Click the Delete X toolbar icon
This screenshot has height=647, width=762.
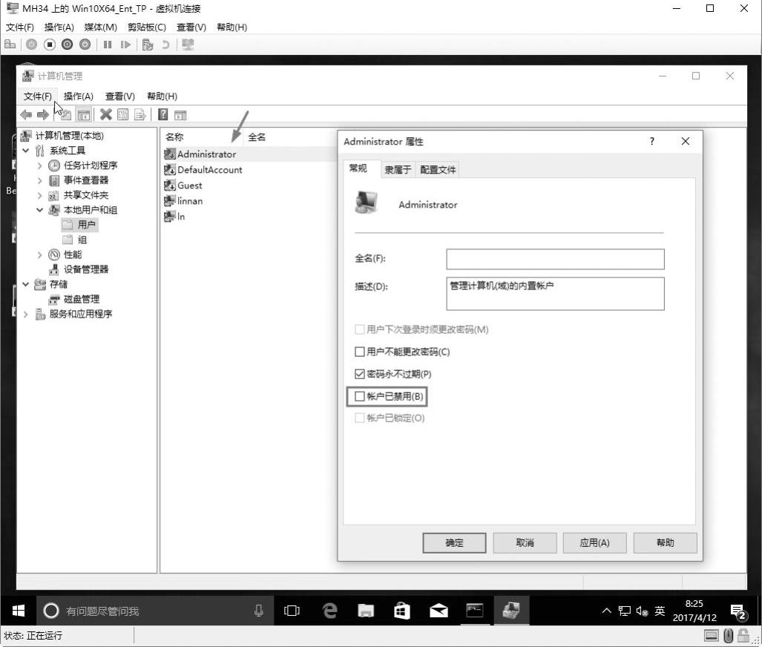[x=105, y=115]
